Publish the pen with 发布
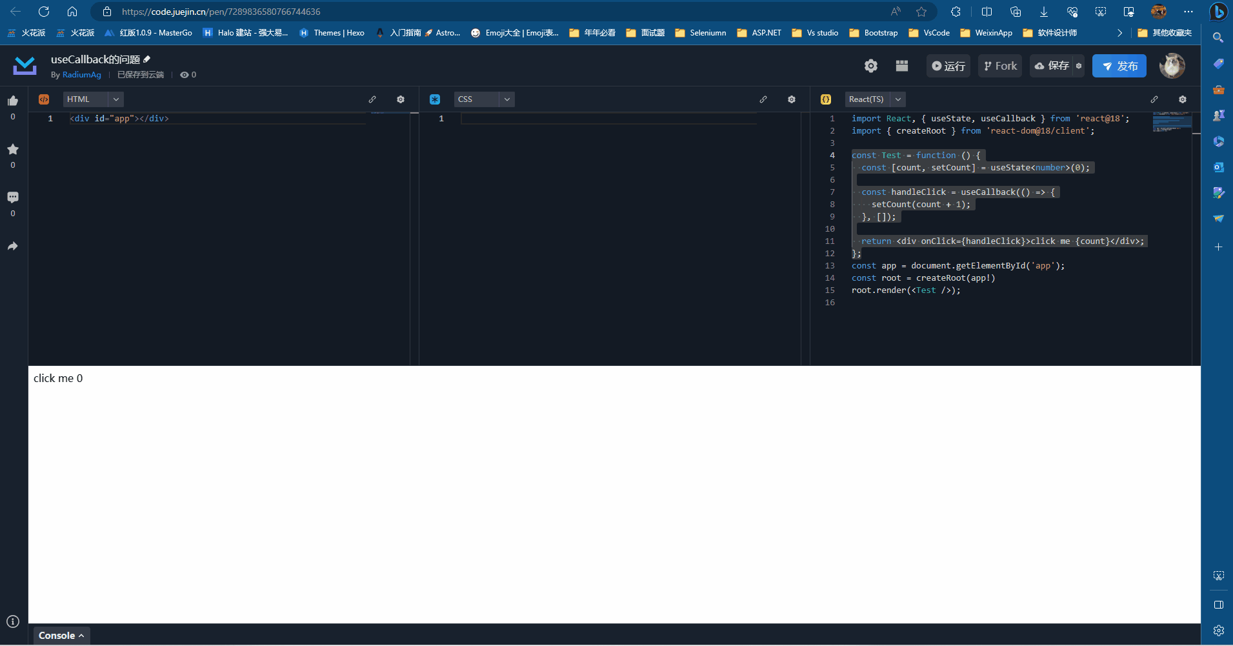 (x=1119, y=66)
